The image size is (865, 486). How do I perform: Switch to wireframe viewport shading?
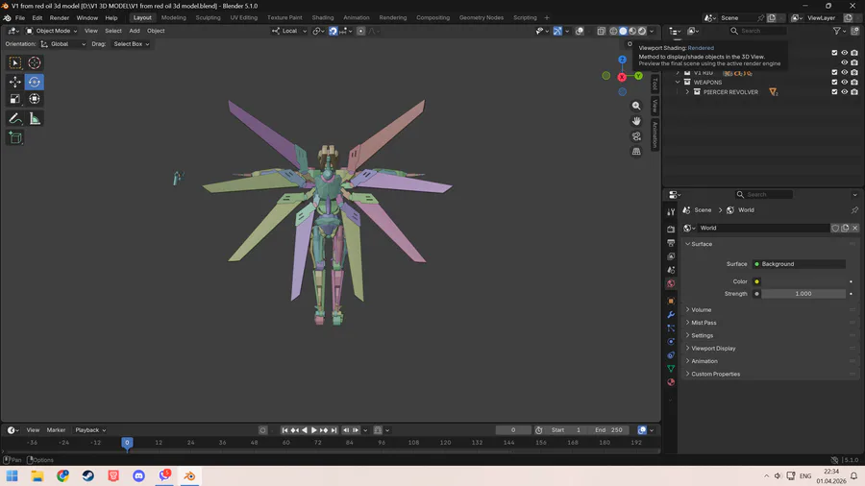(613, 31)
